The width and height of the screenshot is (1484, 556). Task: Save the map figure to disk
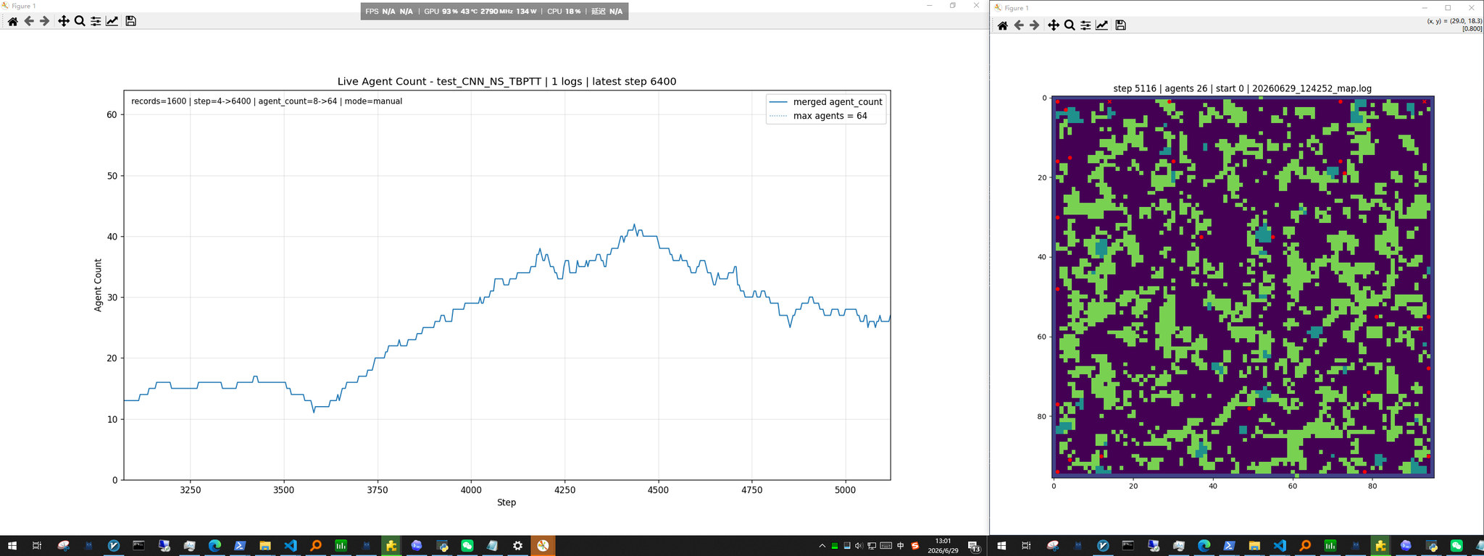pyautogui.click(x=1121, y=25)
